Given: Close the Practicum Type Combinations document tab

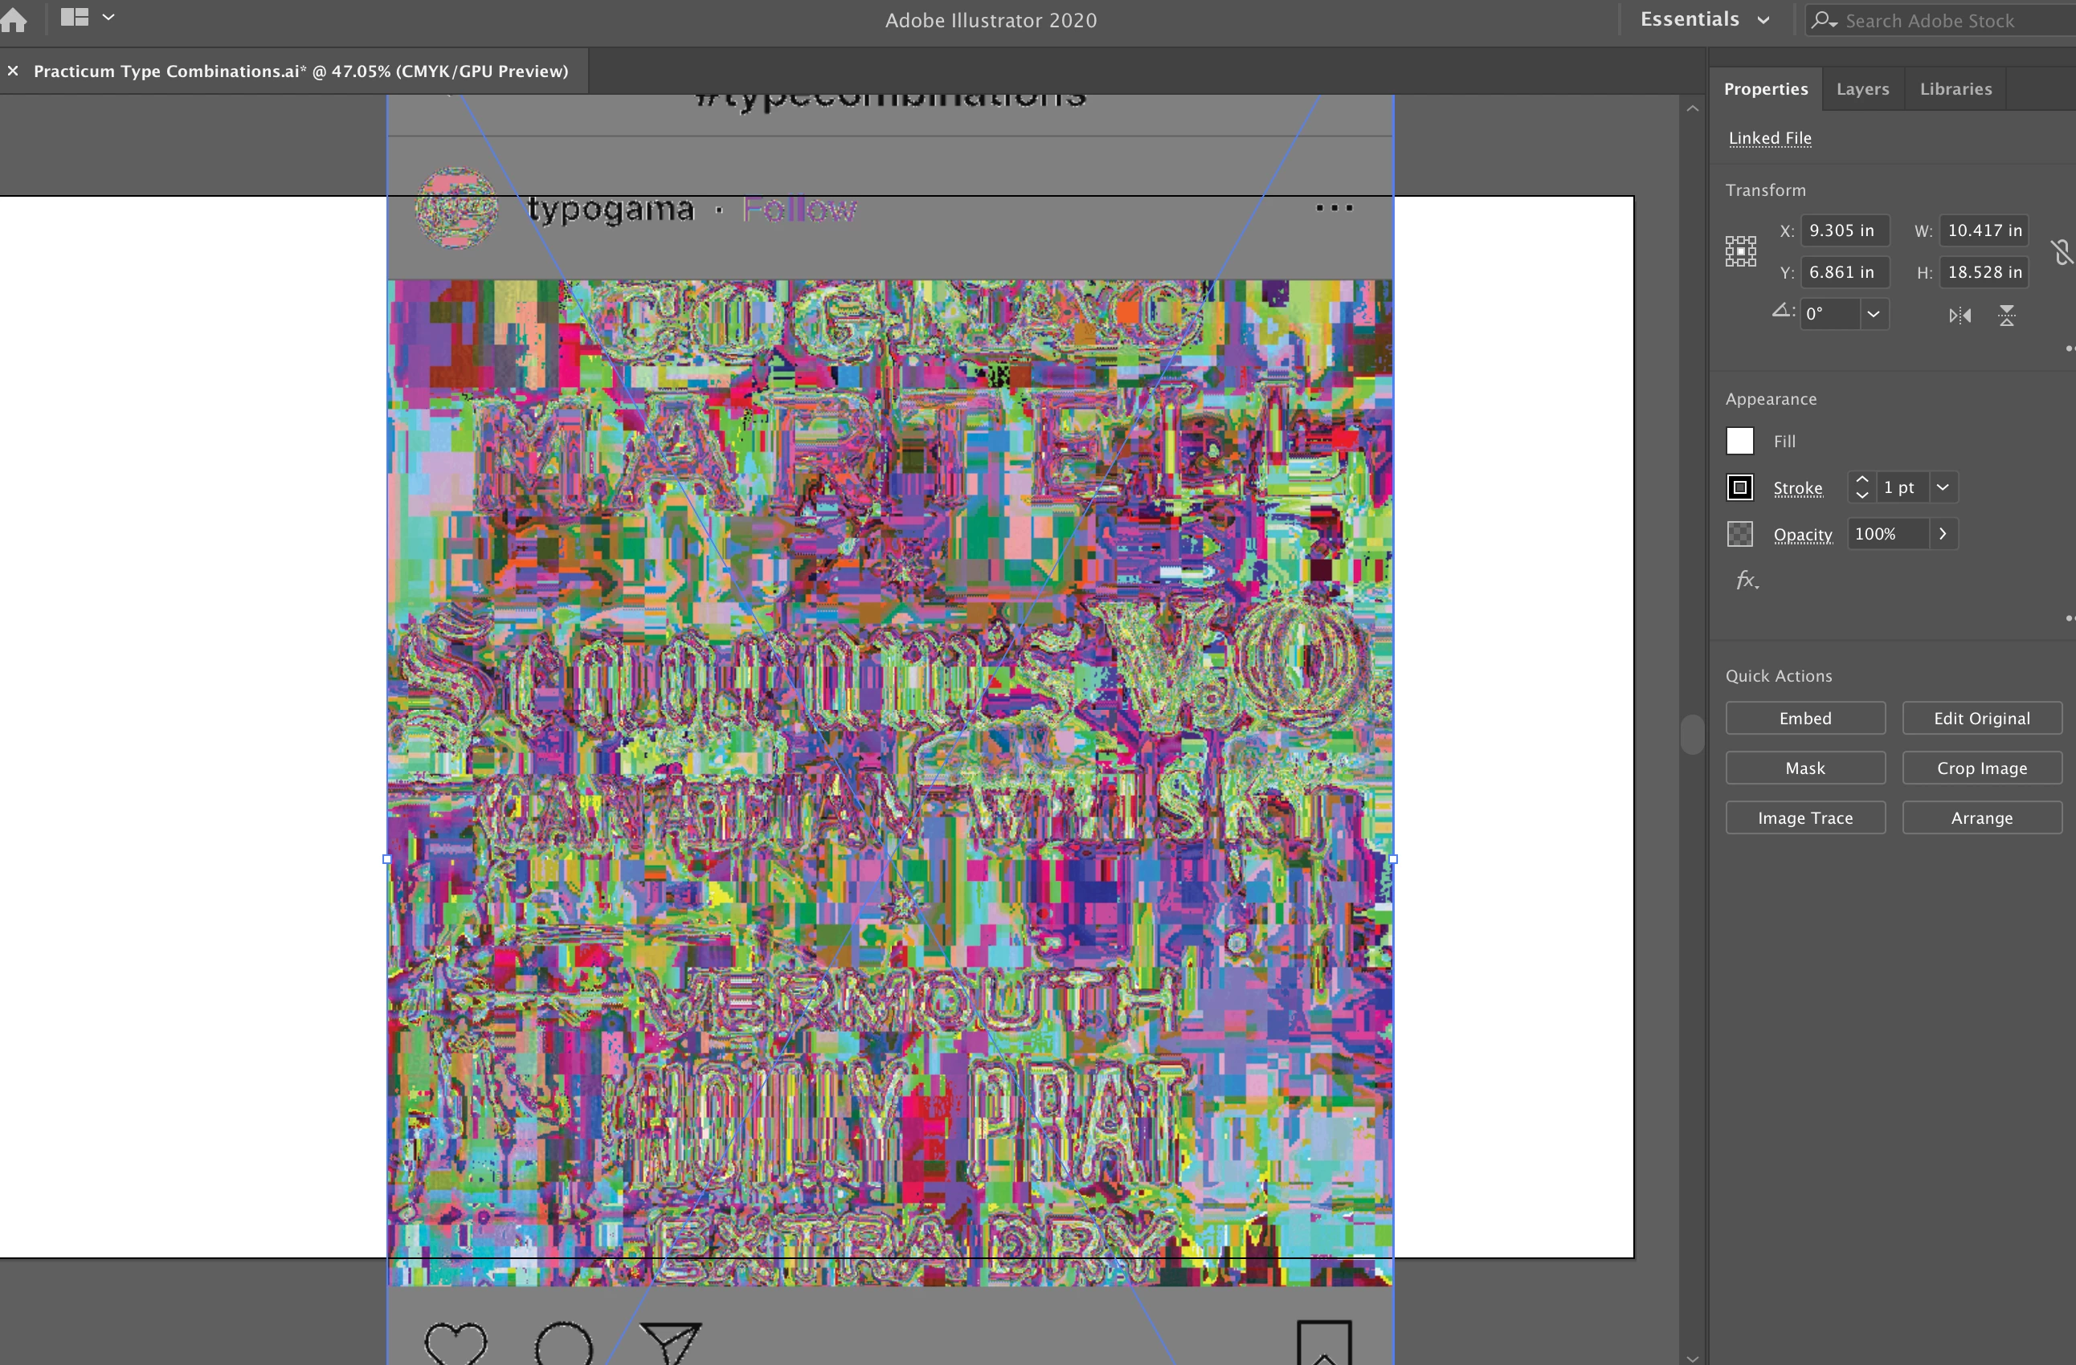Looking at the screenshot, I should (x=13, y=71).
